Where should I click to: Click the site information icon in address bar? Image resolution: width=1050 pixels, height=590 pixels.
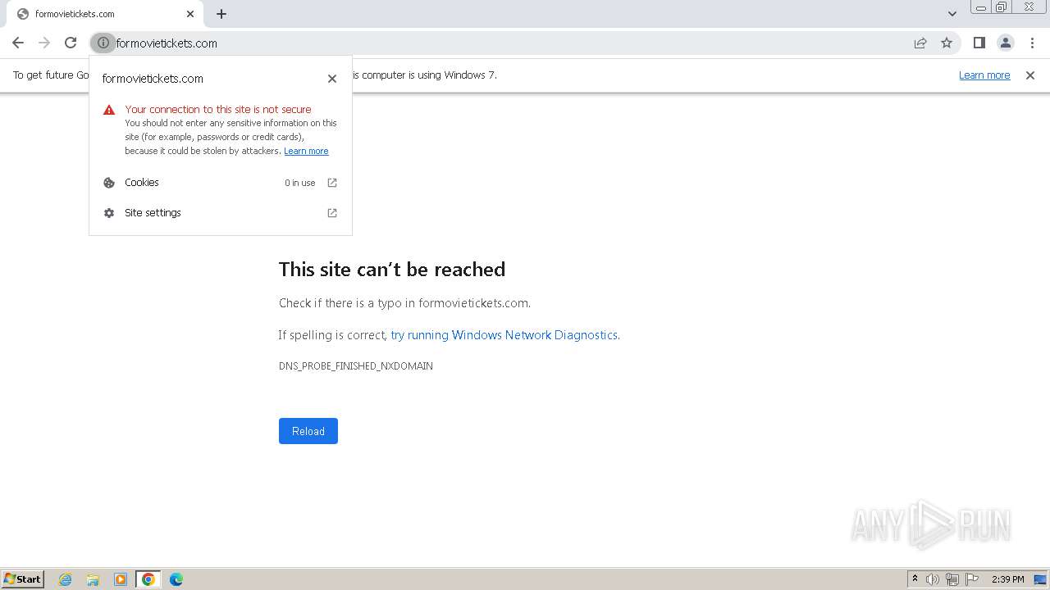click(x=103, y=43)
